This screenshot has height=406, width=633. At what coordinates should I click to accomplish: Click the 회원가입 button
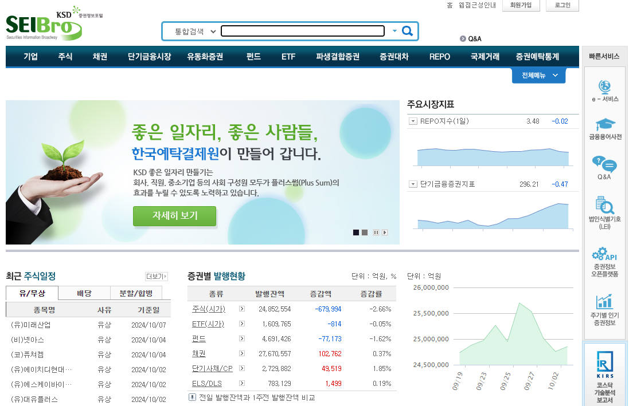tap(521, 5)
